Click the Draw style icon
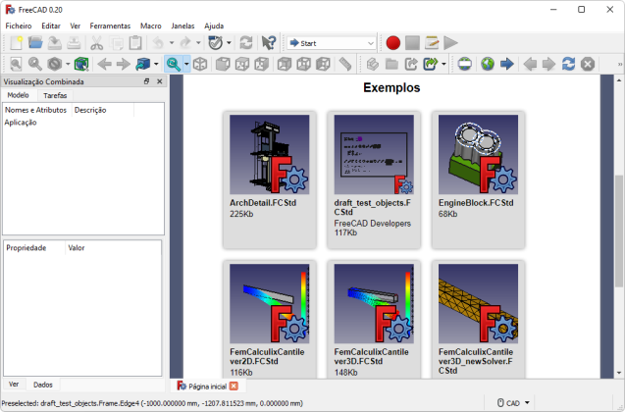The width and height of the screenshot is (625, 412). coord(55,64)
